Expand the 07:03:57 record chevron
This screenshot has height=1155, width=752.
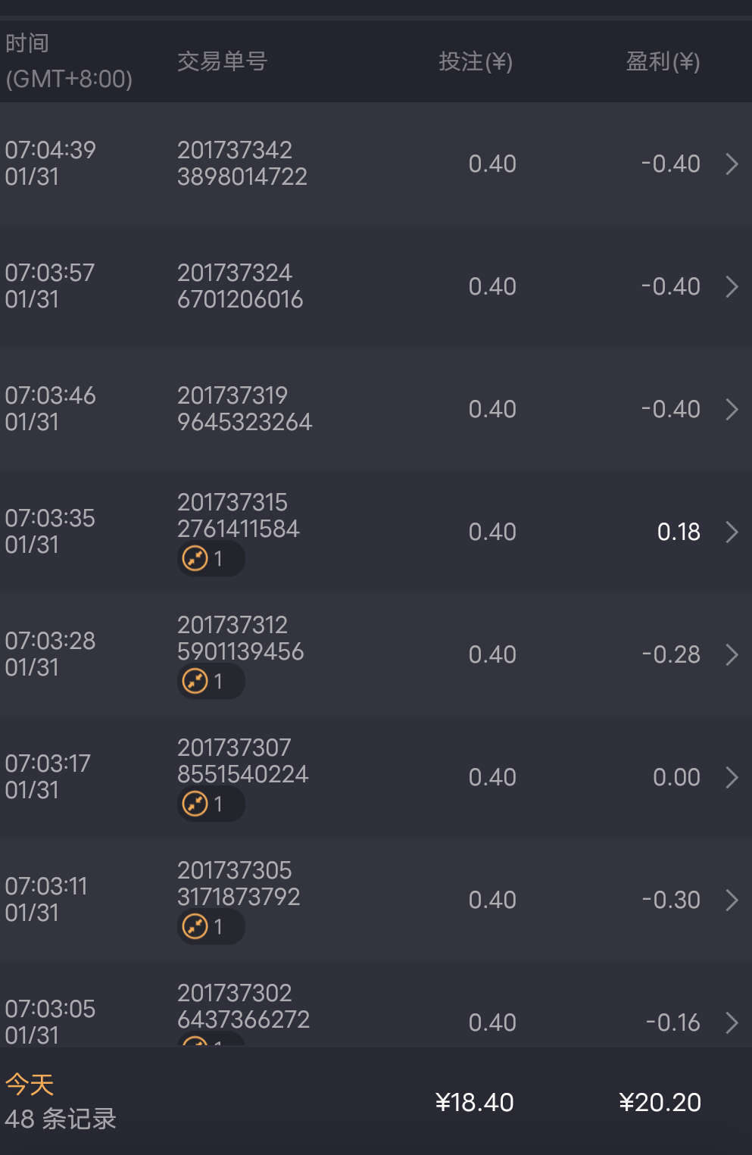tap(732, 287)
